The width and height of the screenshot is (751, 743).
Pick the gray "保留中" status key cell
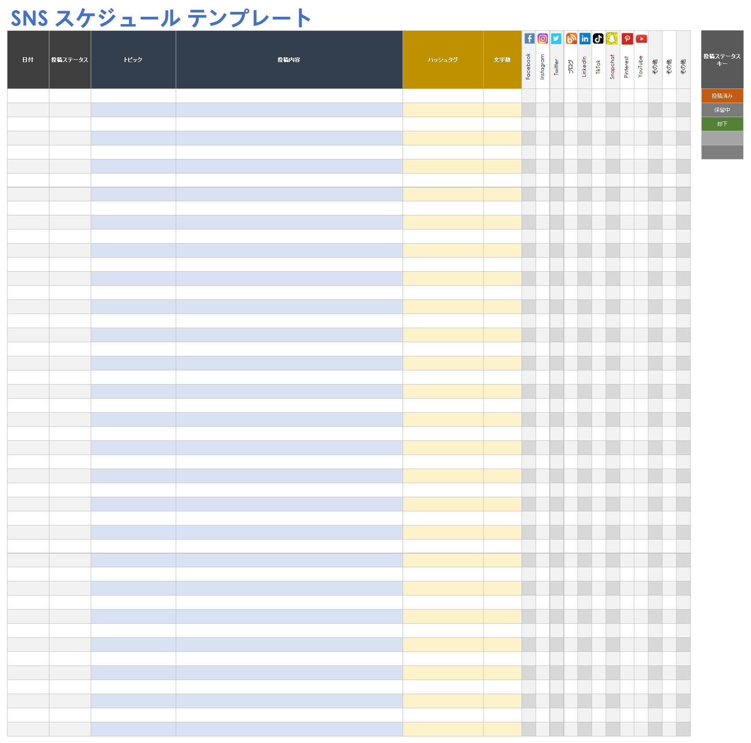coord(722,110)
